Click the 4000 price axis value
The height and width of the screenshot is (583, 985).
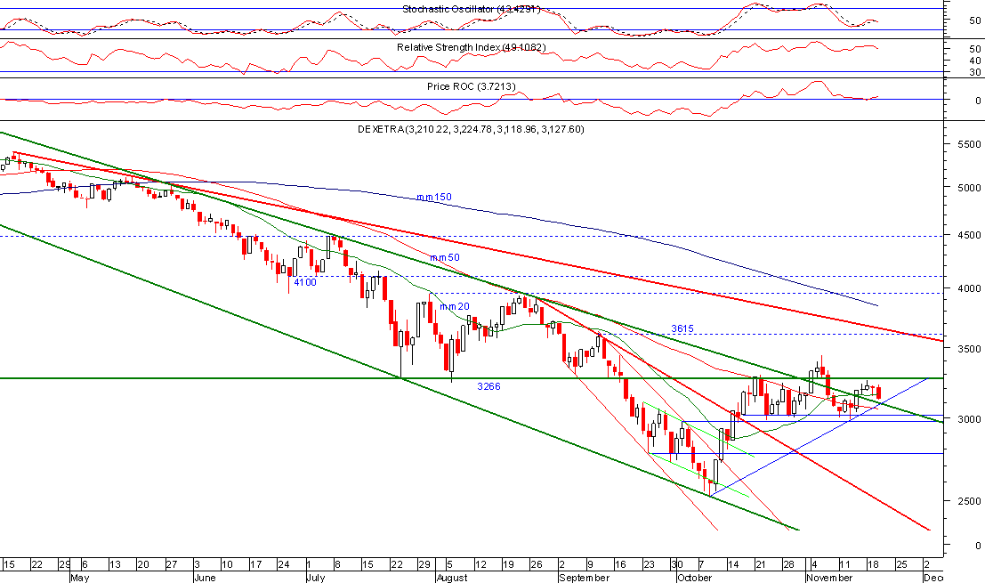(x=969, y=289)
